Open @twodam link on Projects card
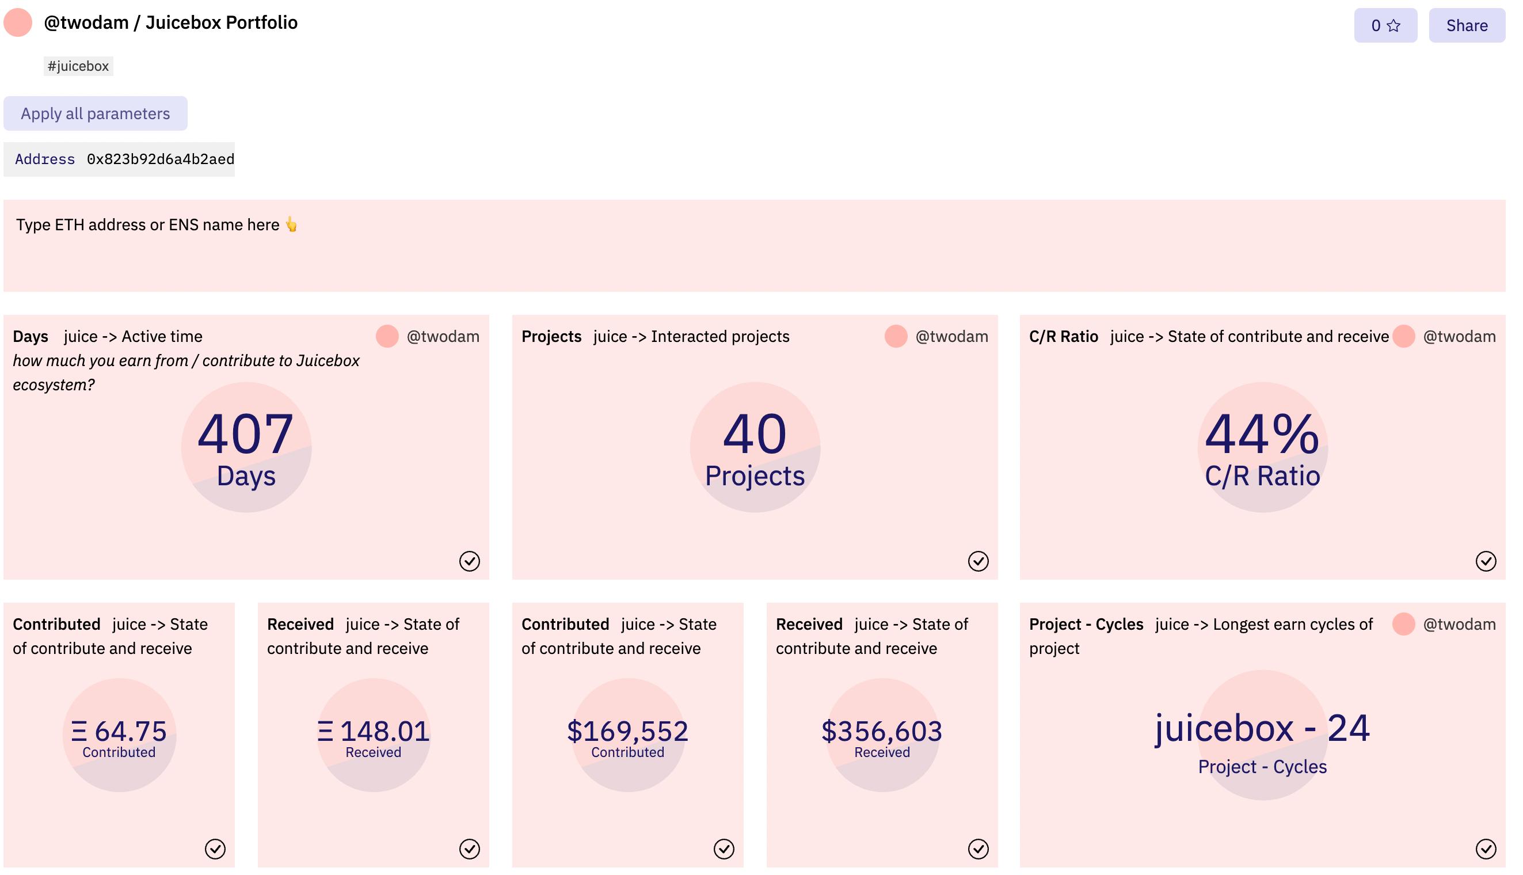 tap(951, 337)
